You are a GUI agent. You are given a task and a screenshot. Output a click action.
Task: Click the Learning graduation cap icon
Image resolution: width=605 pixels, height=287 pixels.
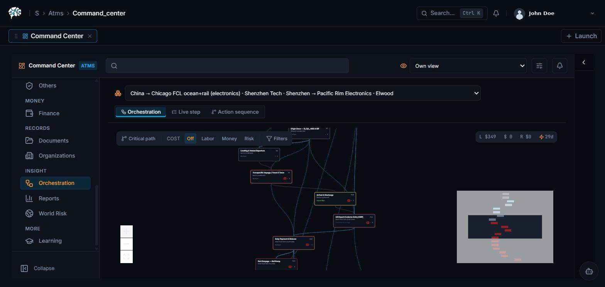click(29, 241)
